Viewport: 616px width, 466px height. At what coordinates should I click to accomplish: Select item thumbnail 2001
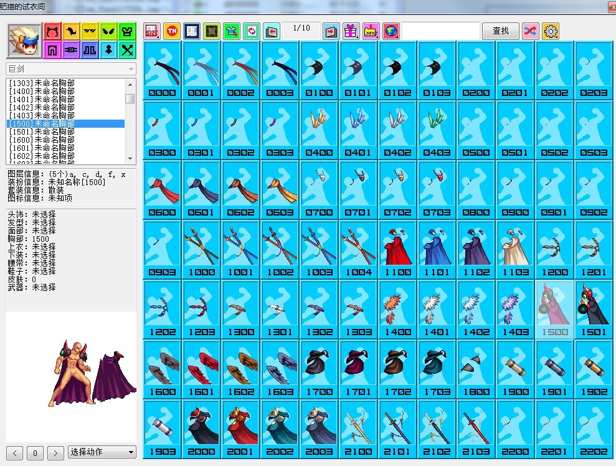coord(241,429)
